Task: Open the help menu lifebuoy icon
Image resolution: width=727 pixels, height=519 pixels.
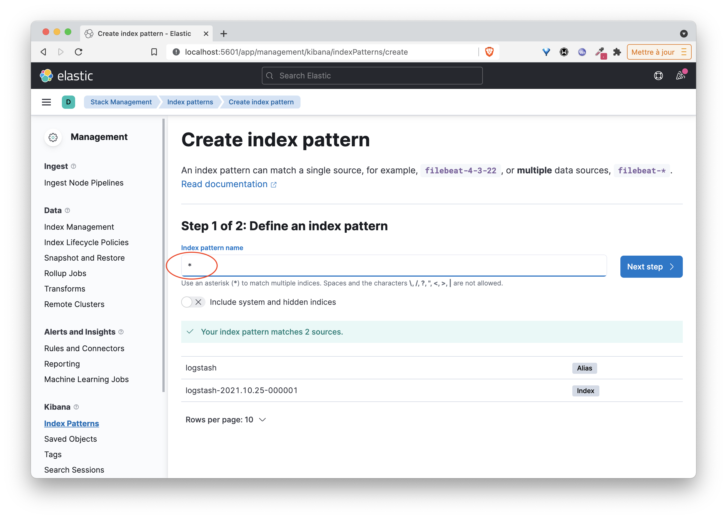Action: click(658, 76)
